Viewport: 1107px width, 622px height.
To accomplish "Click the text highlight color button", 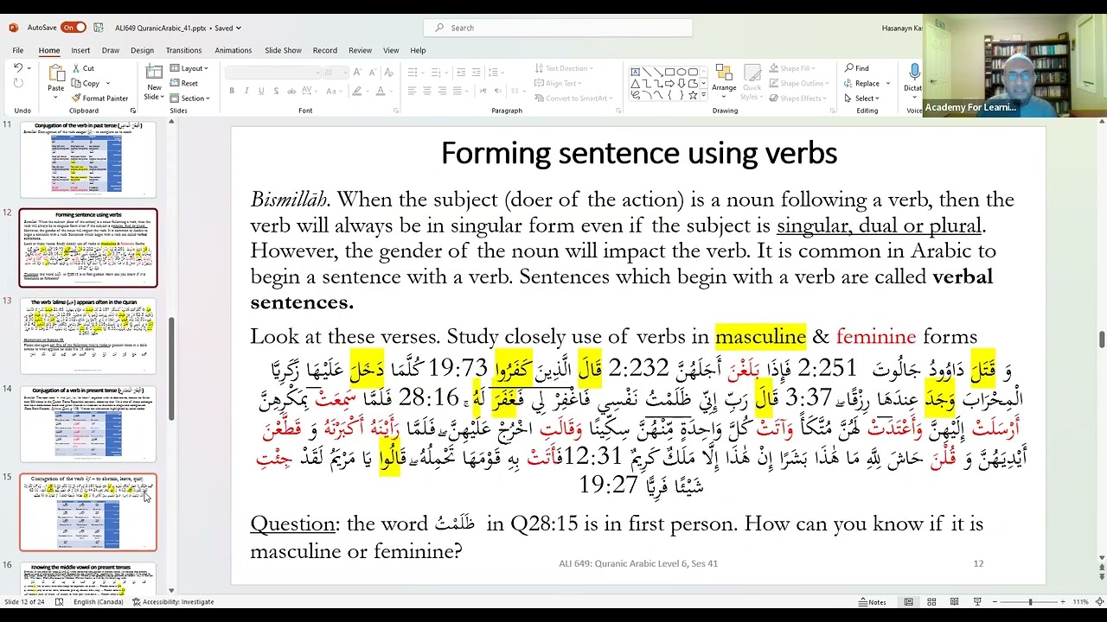I will pyautogui.click(x=359, y=91).
